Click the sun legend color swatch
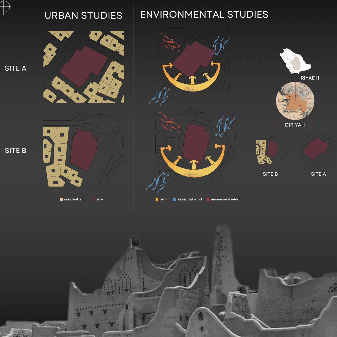The width and height of the screenshot is (337, 337). coord(157,200)
